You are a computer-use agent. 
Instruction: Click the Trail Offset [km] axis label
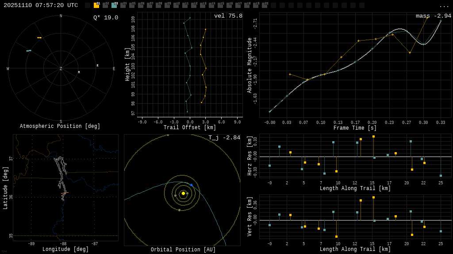coord(189,127)
